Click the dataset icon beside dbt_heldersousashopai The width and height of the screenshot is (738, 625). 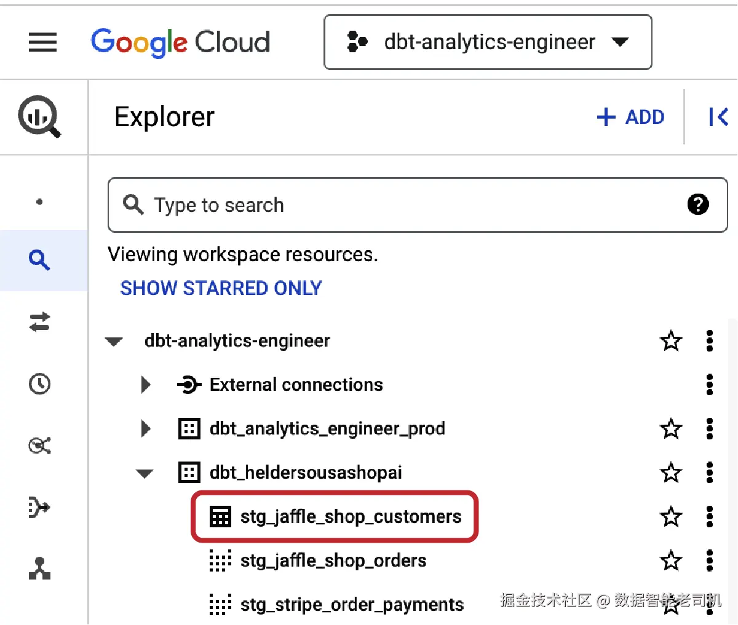(189, 473)
